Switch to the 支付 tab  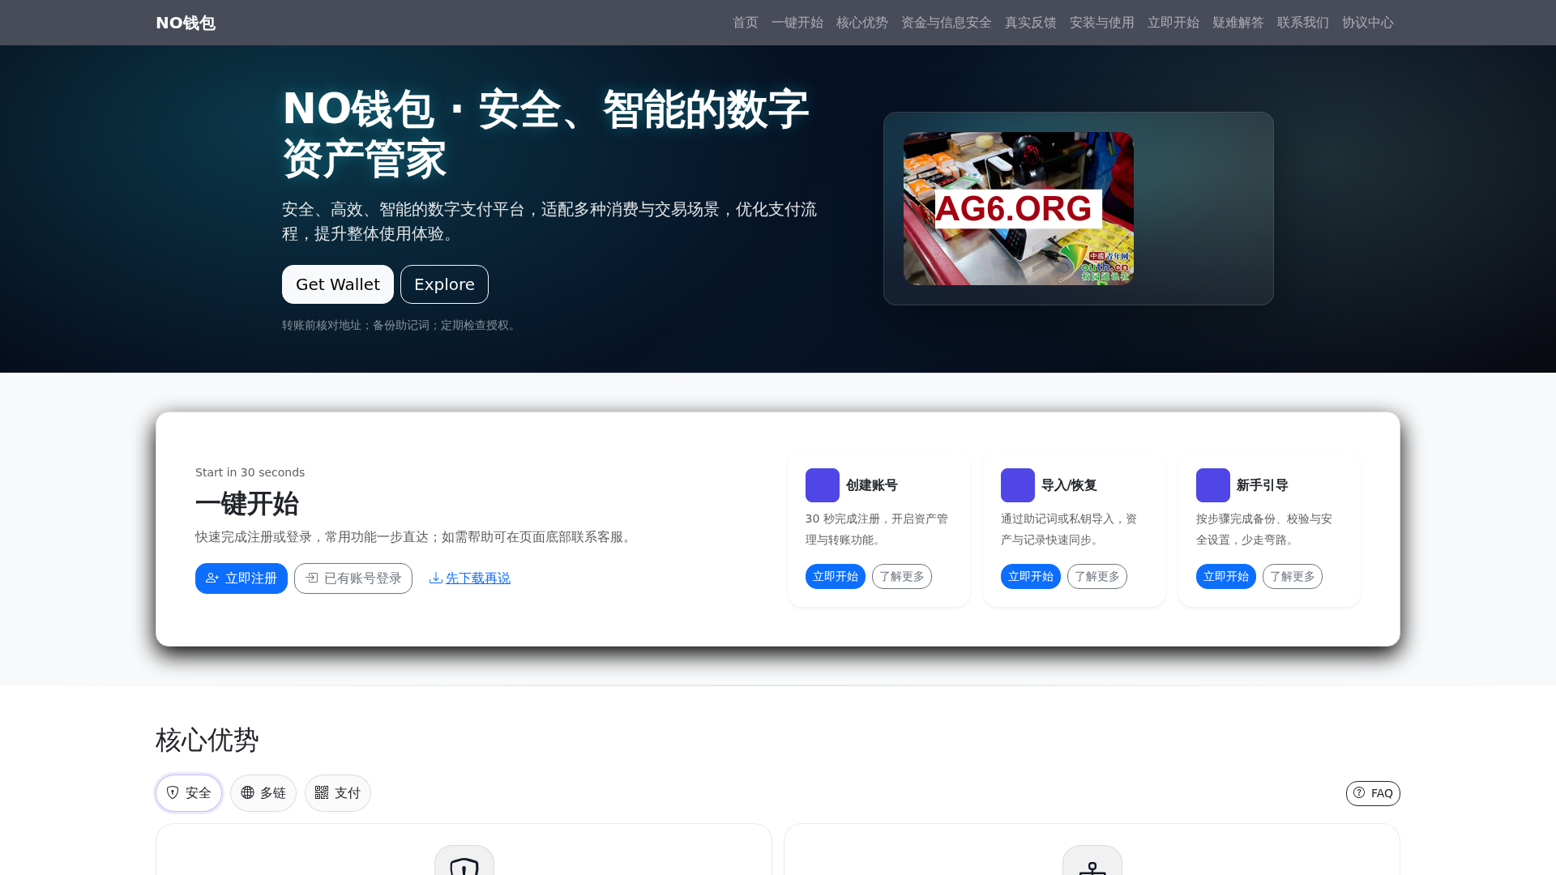click(338, 793)
